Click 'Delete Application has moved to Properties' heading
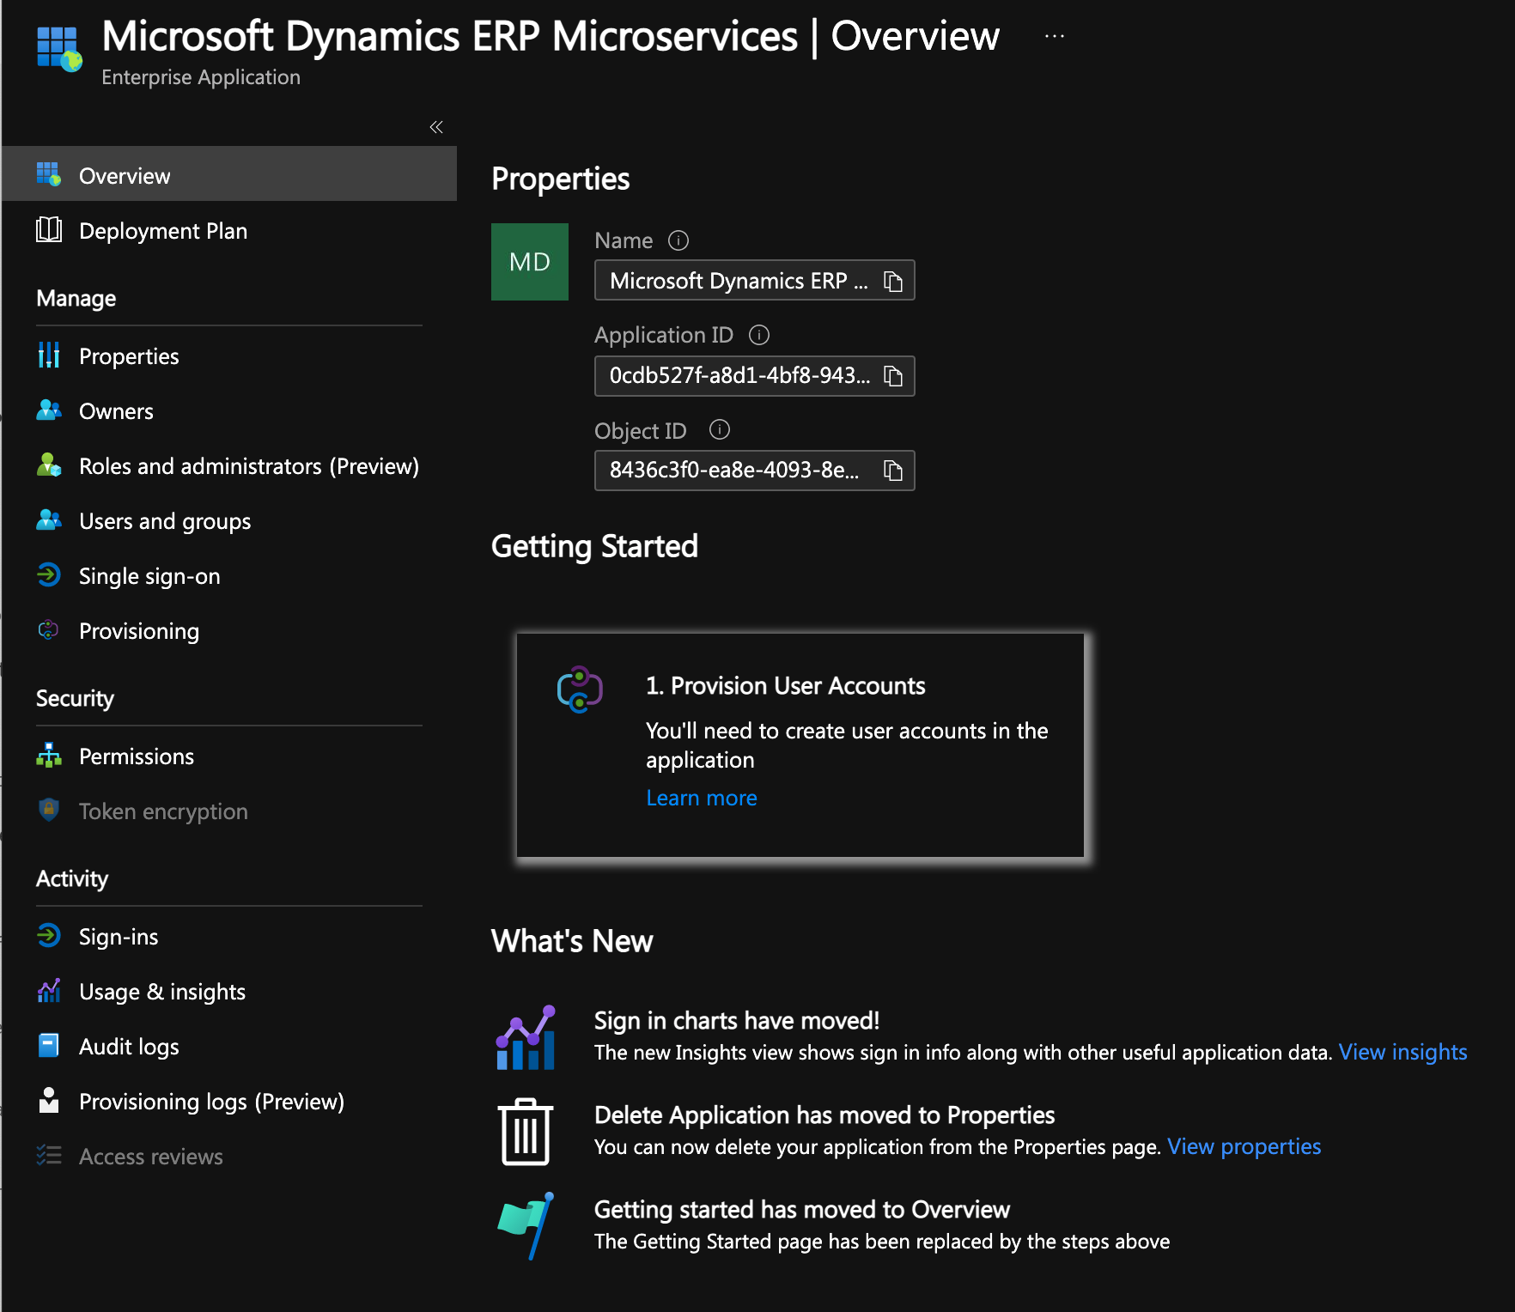 click(x=824, y=1115)
